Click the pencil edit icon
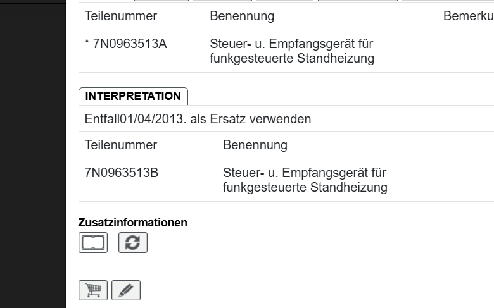 coord(126,290)
